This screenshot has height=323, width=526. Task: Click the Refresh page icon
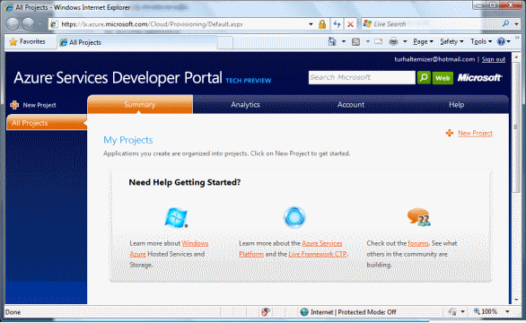coord(338,24)
